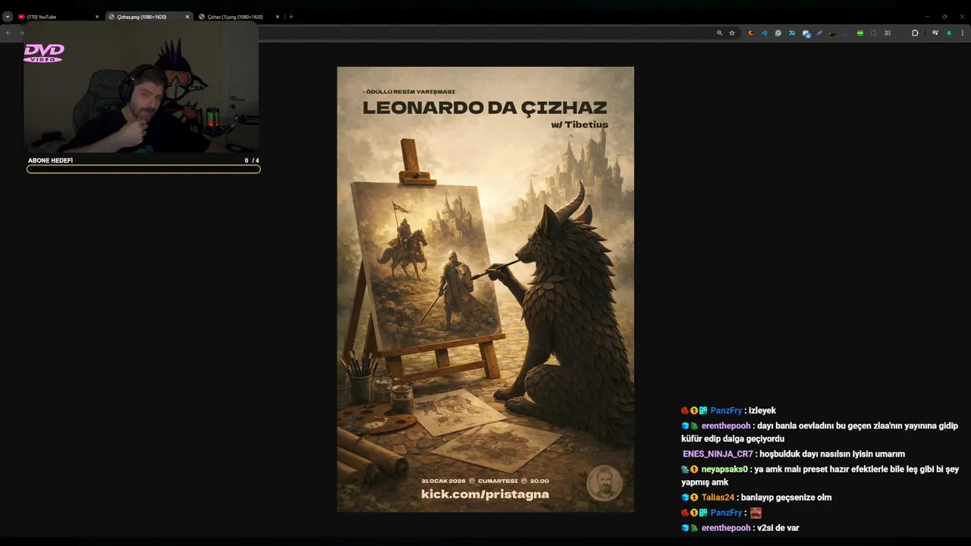971x546 pixels.
Task: Open the media controls icon
Action: (x=935, y=33)
